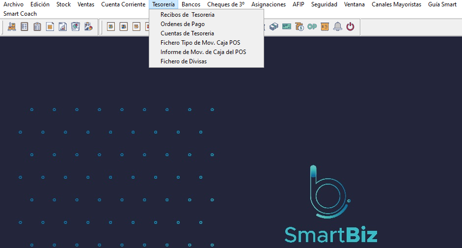Viewport: 462px width, 248px height.
Task: Click the cash bills stack icon
Action: (x=274, y=27)
